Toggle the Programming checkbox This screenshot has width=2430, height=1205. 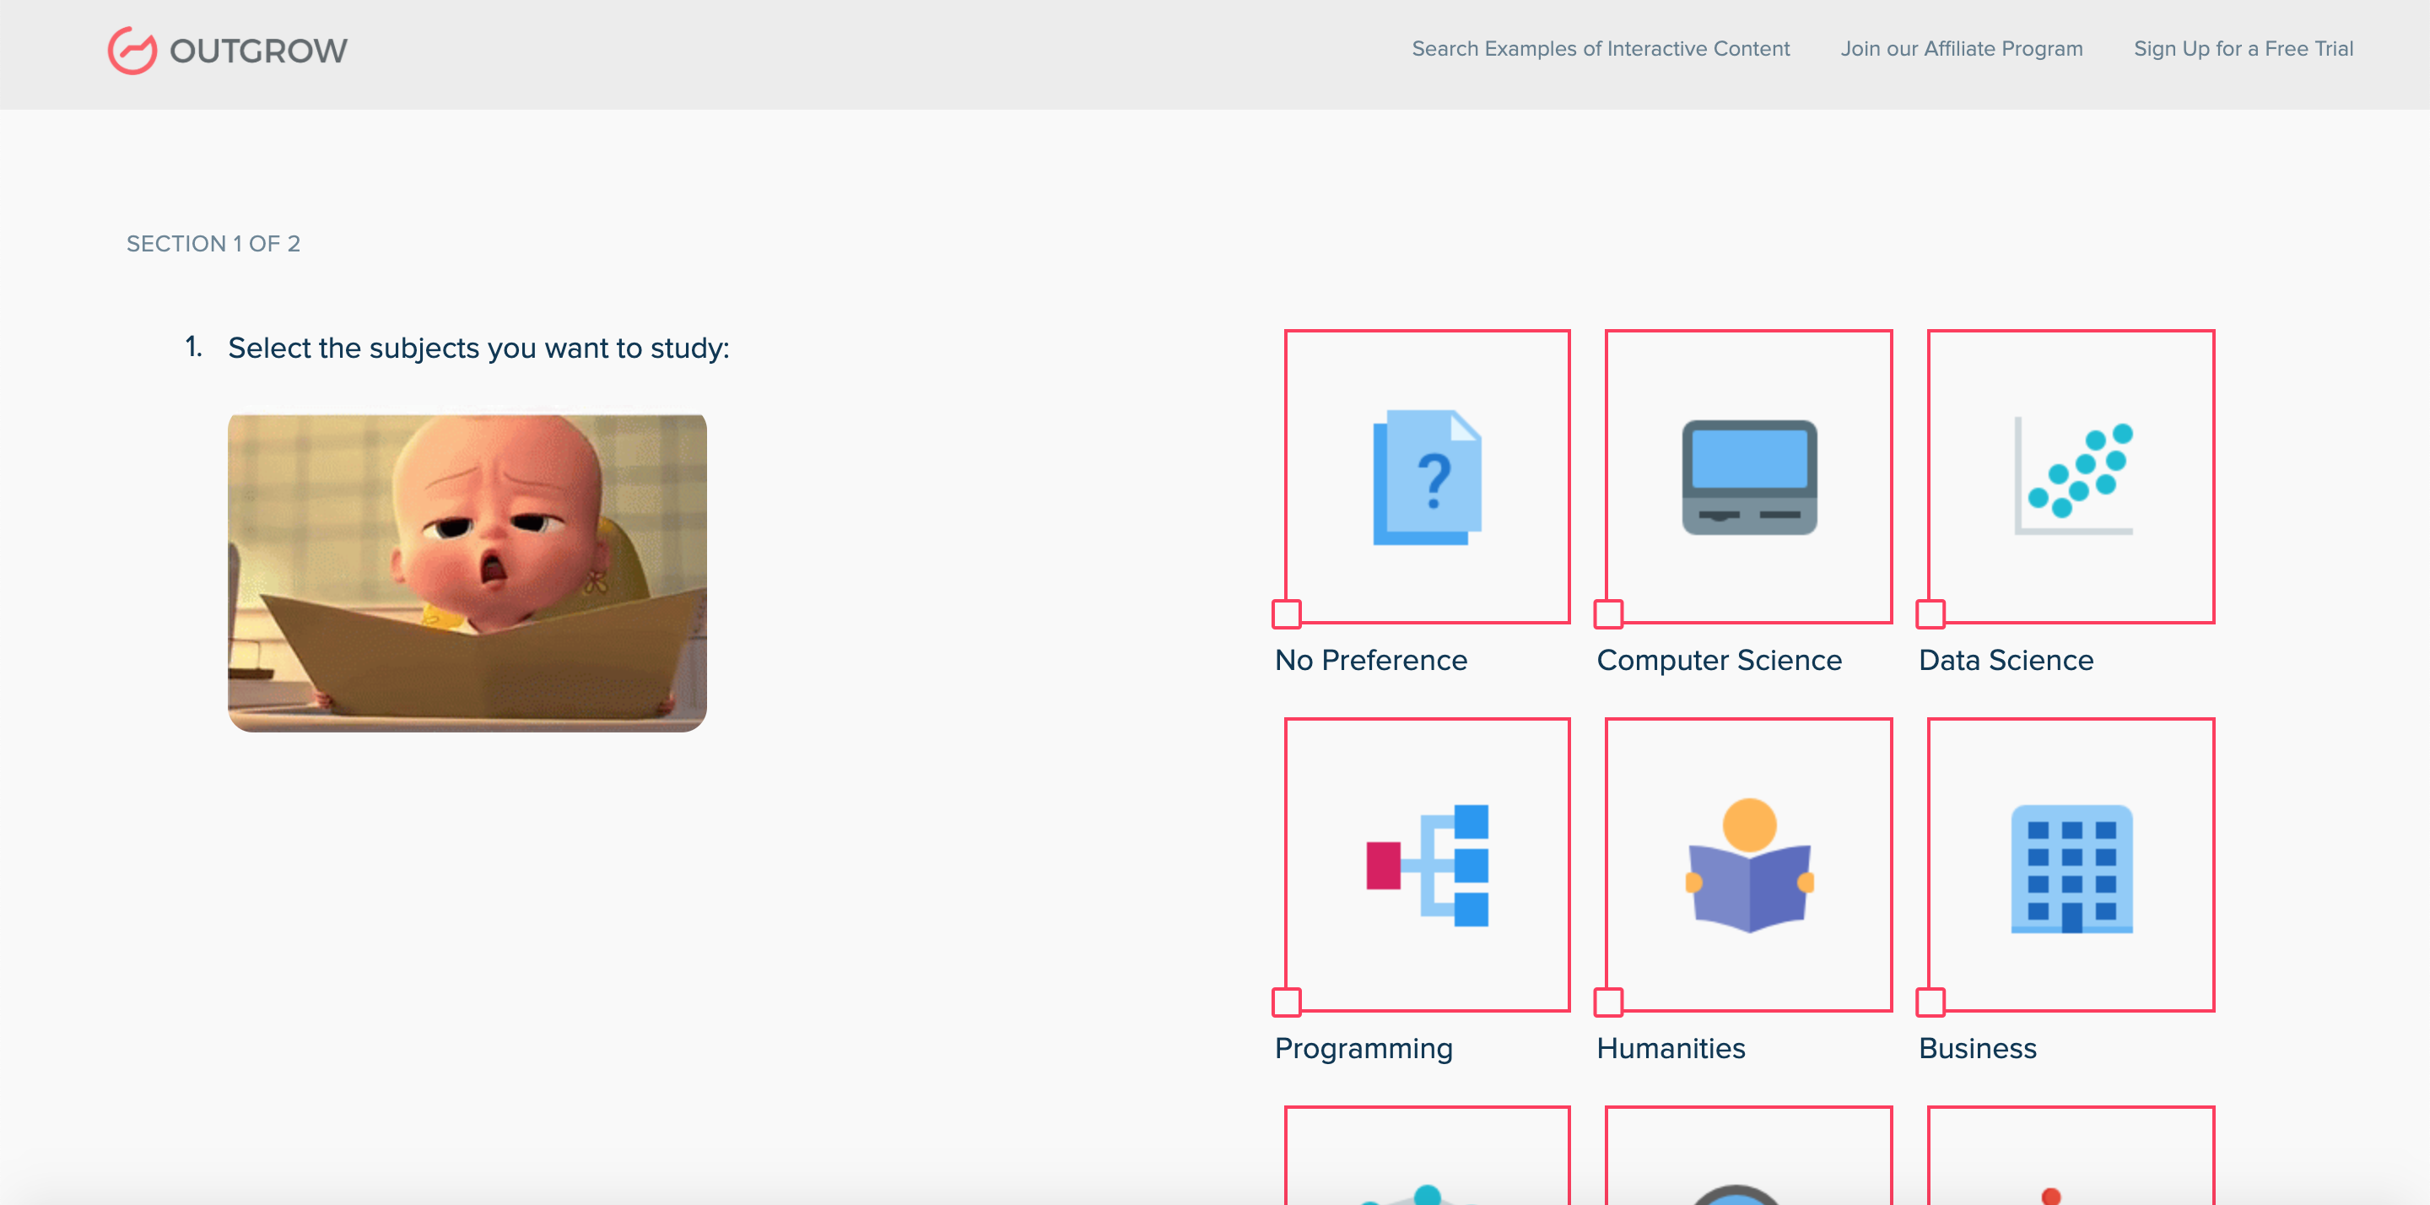click(1287, 1002)
